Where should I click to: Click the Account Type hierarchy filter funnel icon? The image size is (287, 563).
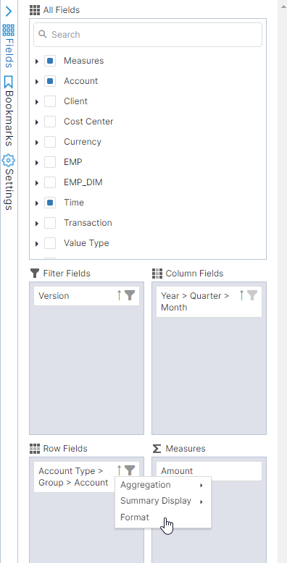[130, 470]
